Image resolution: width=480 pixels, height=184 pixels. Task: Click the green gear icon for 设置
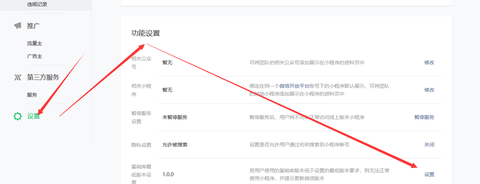(x=17, y=116)
